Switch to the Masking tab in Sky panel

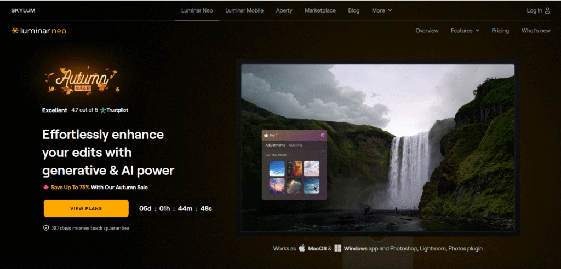point(296,145)
